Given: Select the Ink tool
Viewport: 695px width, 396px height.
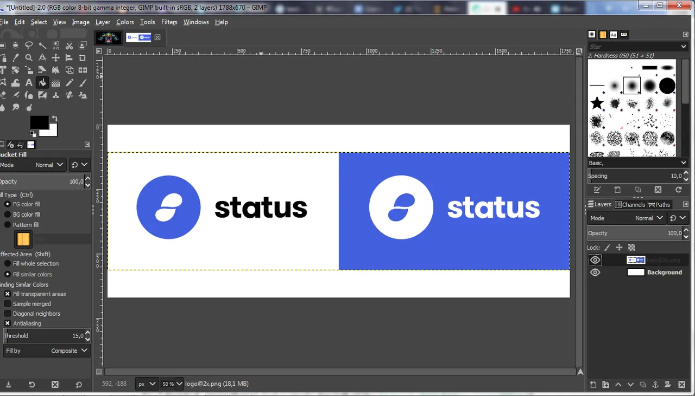Looking at the screenshot, I should click(29, 95).
